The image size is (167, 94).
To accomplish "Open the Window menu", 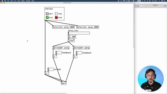I will [28, 1].
